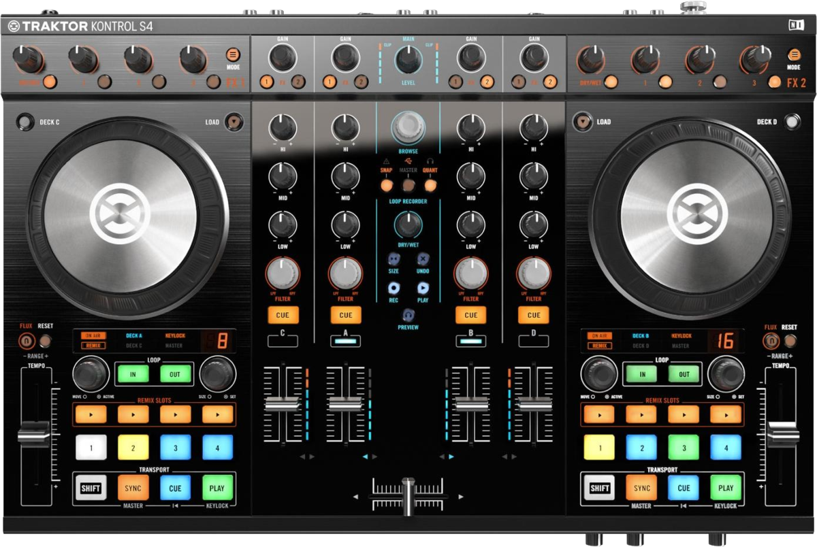The image size is (817, 547).
Task: Click channel D volume fader
Action: 534,403
